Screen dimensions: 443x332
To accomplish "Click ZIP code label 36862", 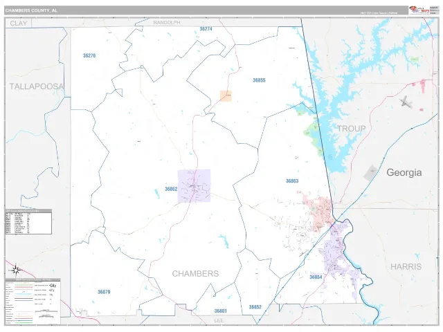I will coord(171,189).
